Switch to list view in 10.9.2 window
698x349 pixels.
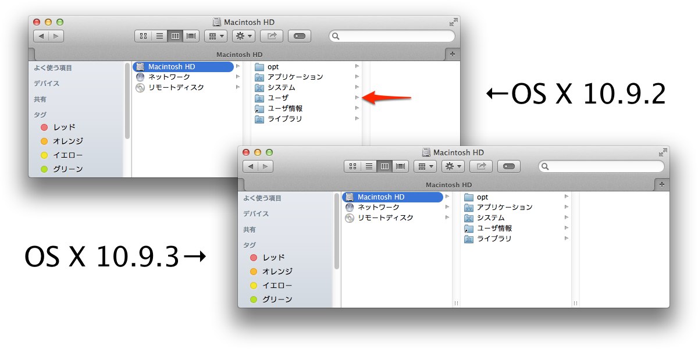(159, 36)
